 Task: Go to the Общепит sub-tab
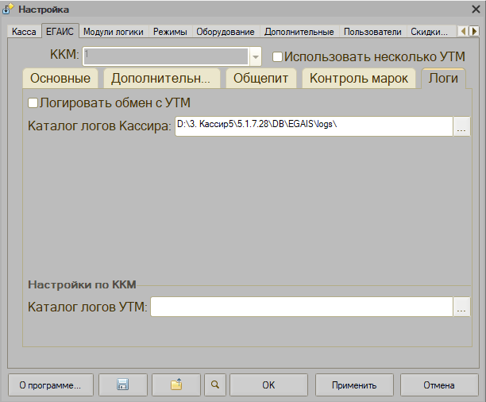[x=260, y=79]
